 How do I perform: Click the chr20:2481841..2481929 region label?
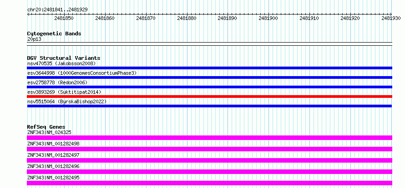coord(57,10)
